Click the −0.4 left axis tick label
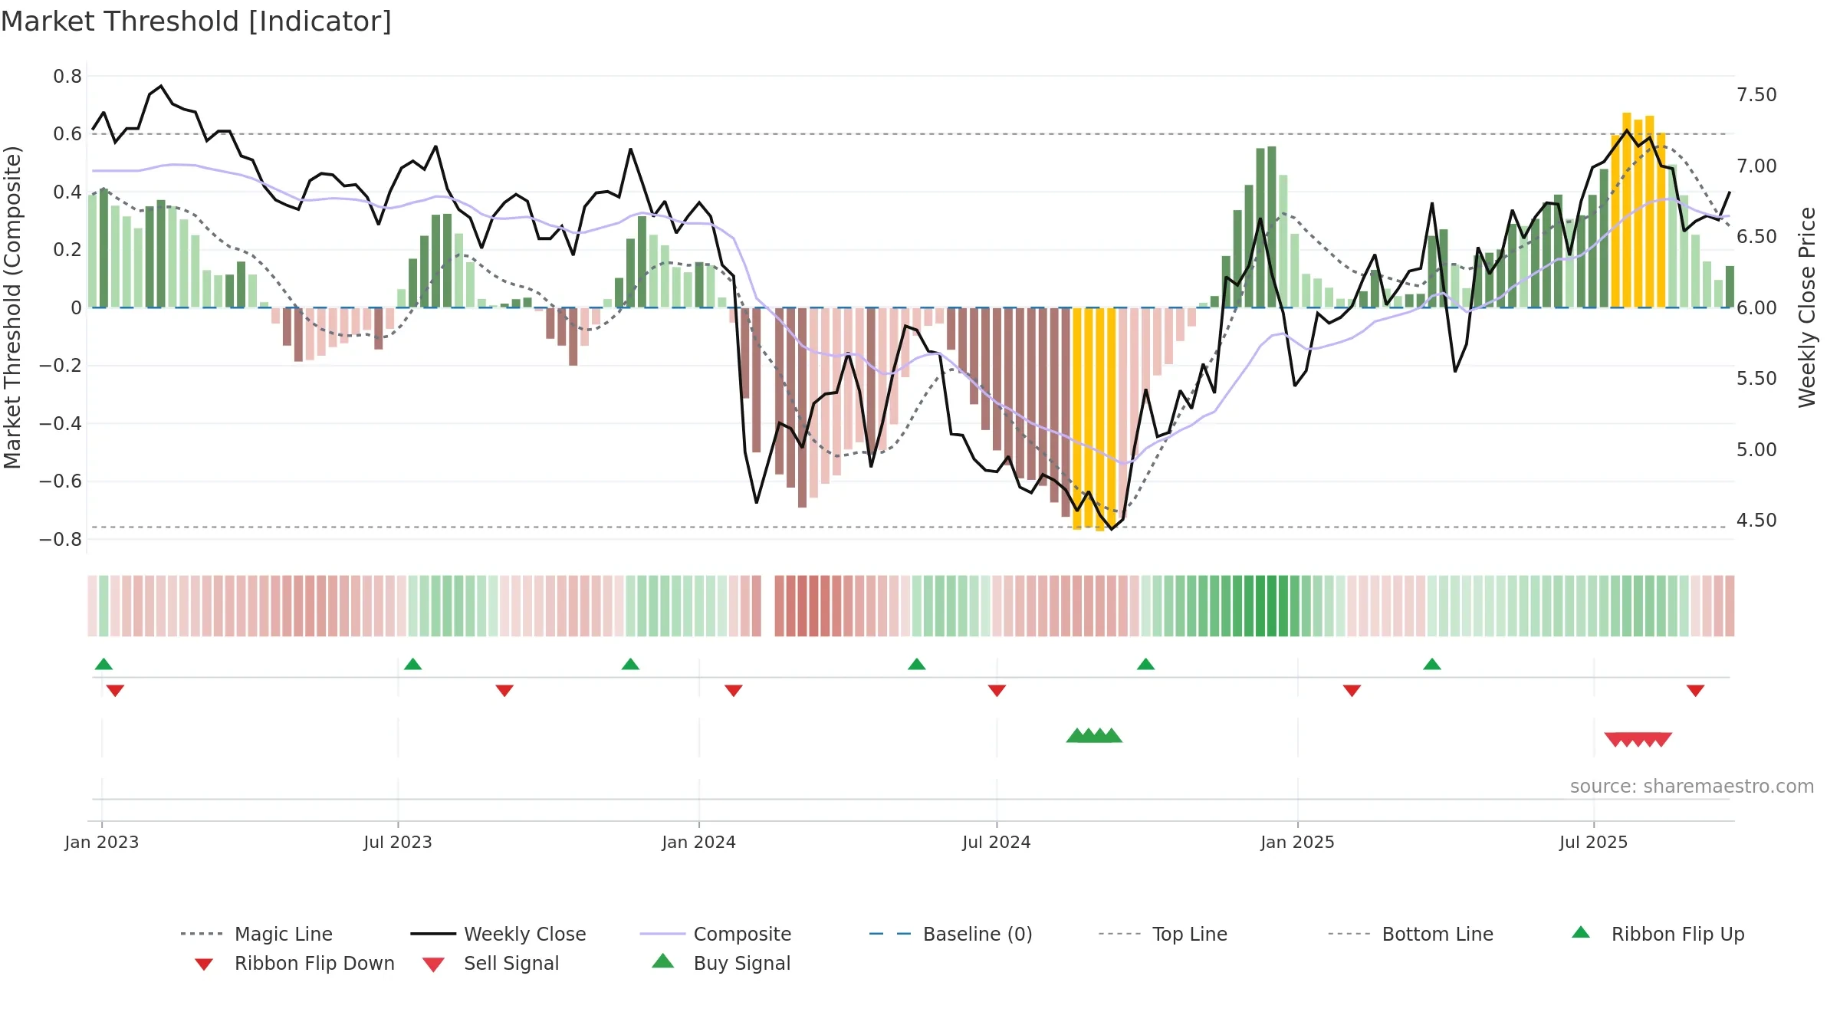 (x=61, y=424)
